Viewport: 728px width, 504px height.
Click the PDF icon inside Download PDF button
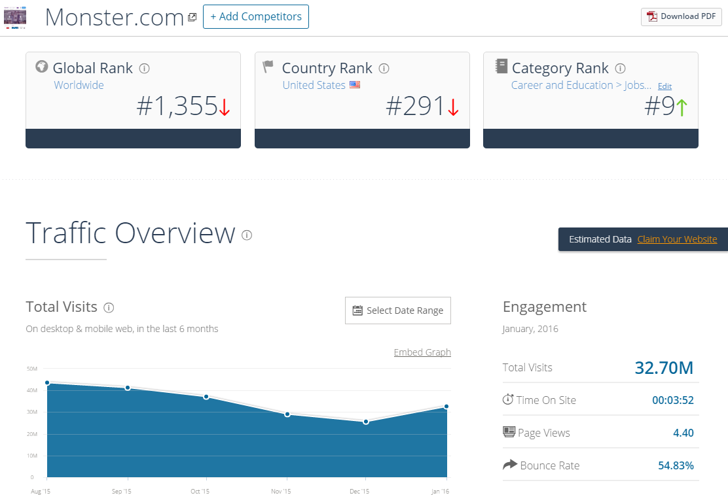click(x=653, y=16)
